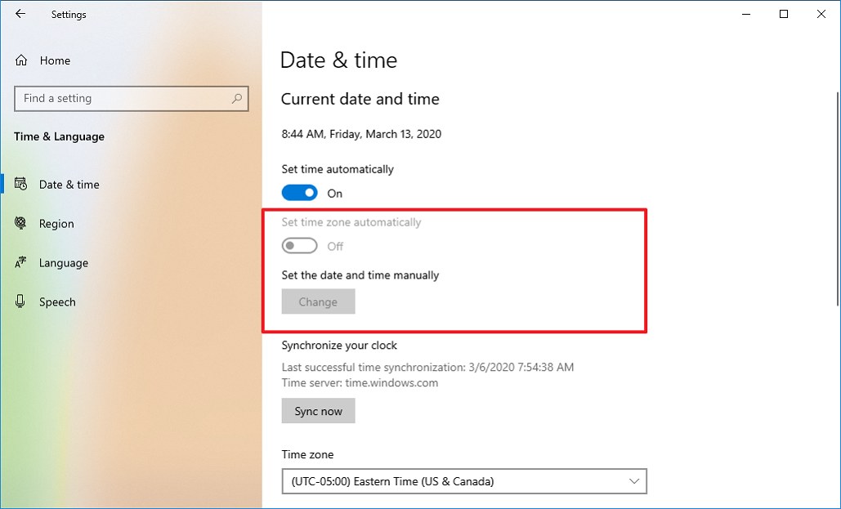The image size is (841, 509).
Task: Select the Eastern Time (US & Canada) value
Action: [x=392, y=481]
